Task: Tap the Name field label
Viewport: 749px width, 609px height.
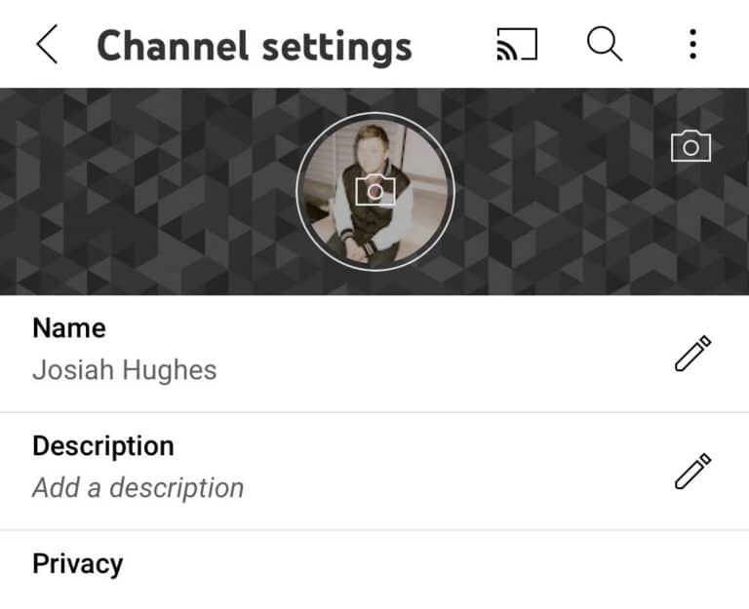Action: click(69, 328)
